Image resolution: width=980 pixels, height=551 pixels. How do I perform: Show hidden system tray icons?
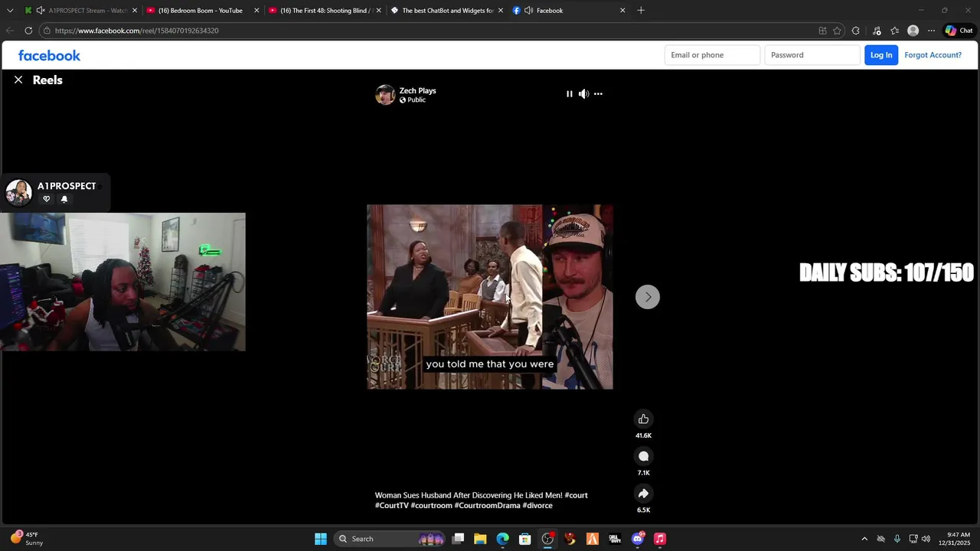pyautogui.click(x=864, y=539)
